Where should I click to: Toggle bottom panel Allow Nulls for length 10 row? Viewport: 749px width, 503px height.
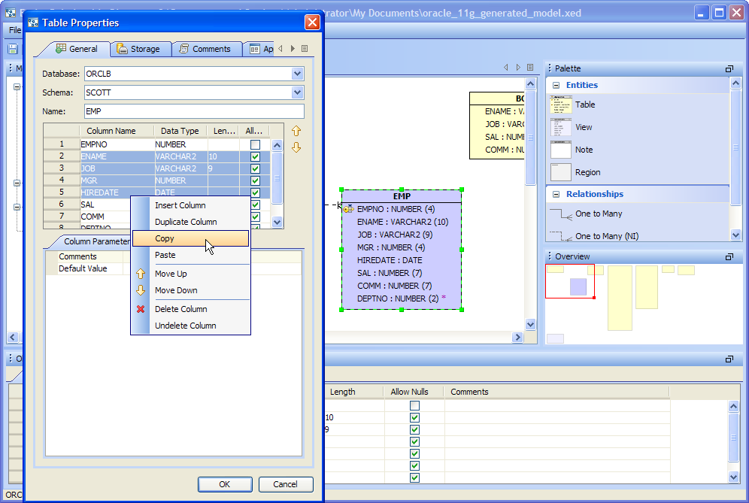(x=414, y=417)
